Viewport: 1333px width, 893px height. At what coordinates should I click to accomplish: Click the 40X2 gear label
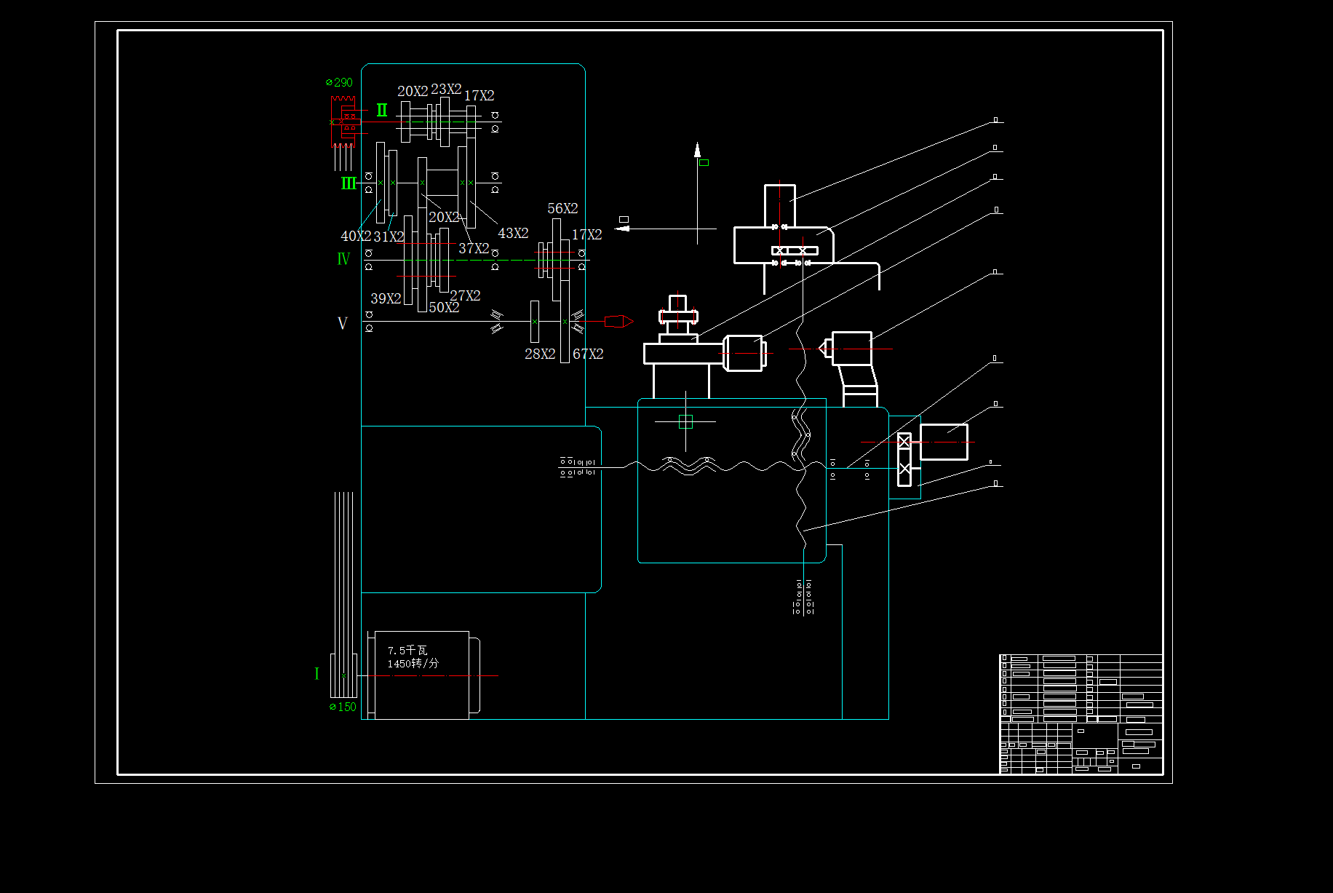(356, 236)
